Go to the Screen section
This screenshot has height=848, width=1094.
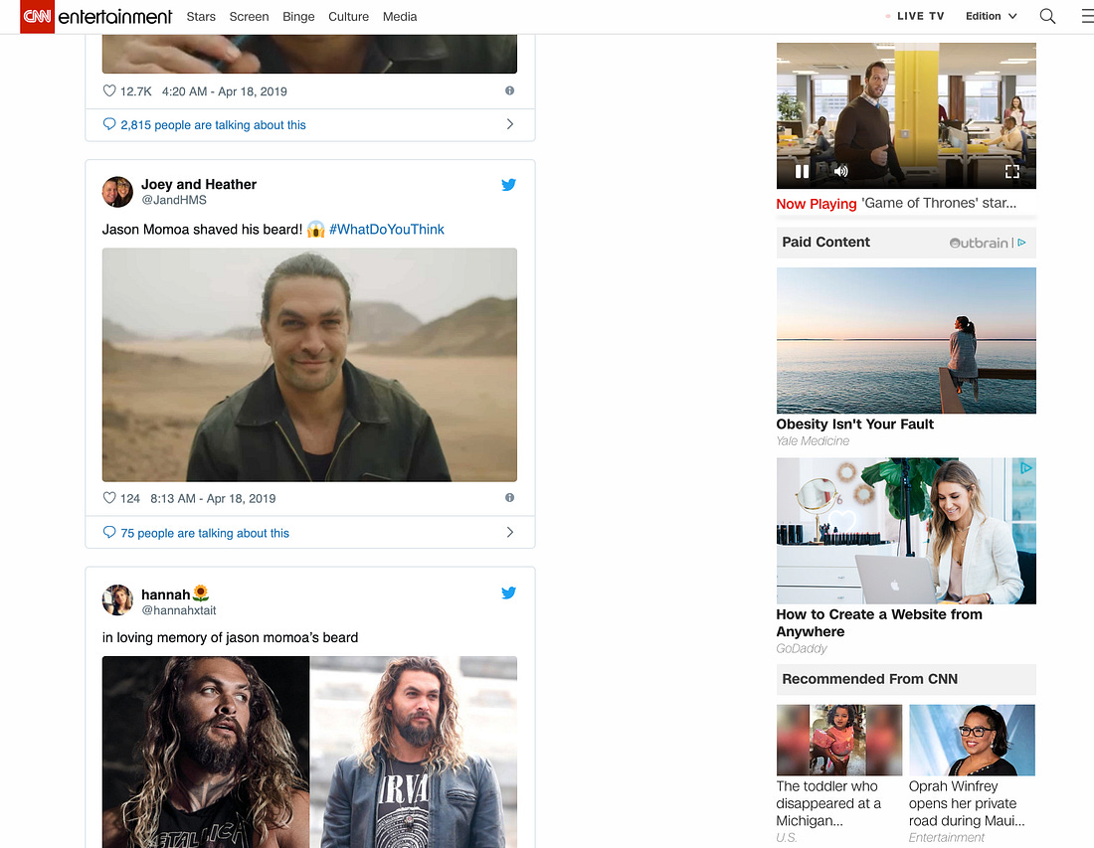249,17
